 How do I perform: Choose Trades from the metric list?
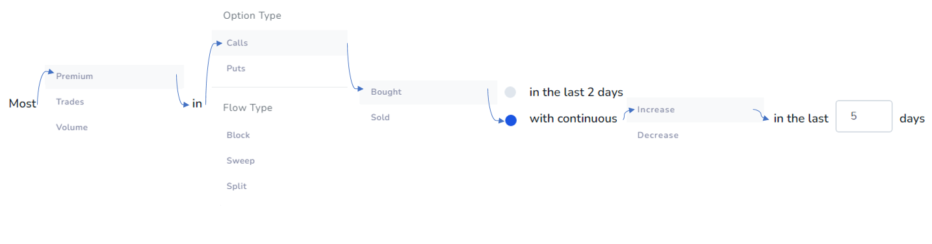point(114,102)
